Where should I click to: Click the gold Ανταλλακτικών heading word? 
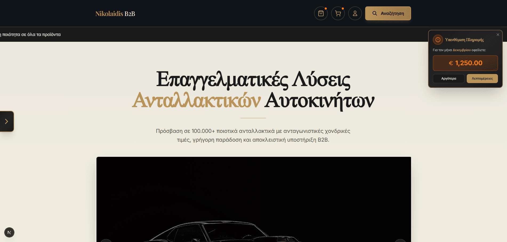(196, 100)
